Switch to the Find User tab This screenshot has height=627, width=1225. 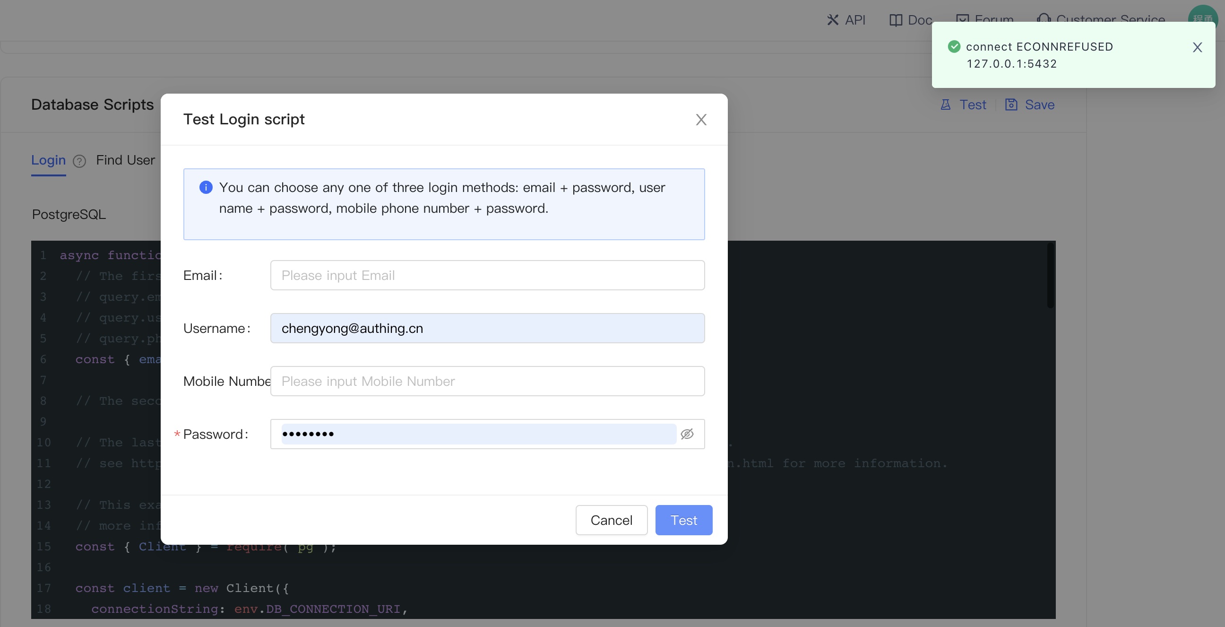point(126,160)
